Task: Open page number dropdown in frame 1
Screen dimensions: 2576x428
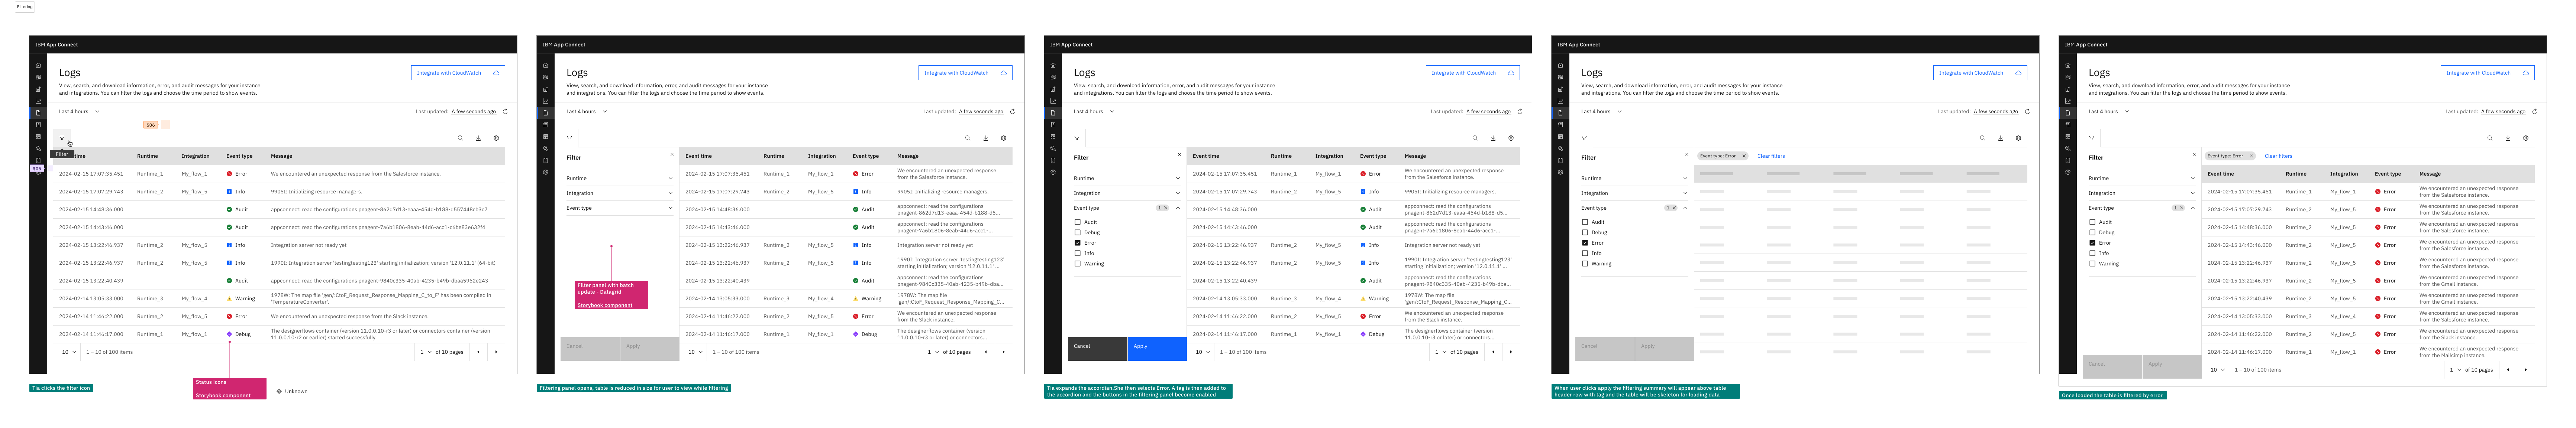Action: point(426,352)
